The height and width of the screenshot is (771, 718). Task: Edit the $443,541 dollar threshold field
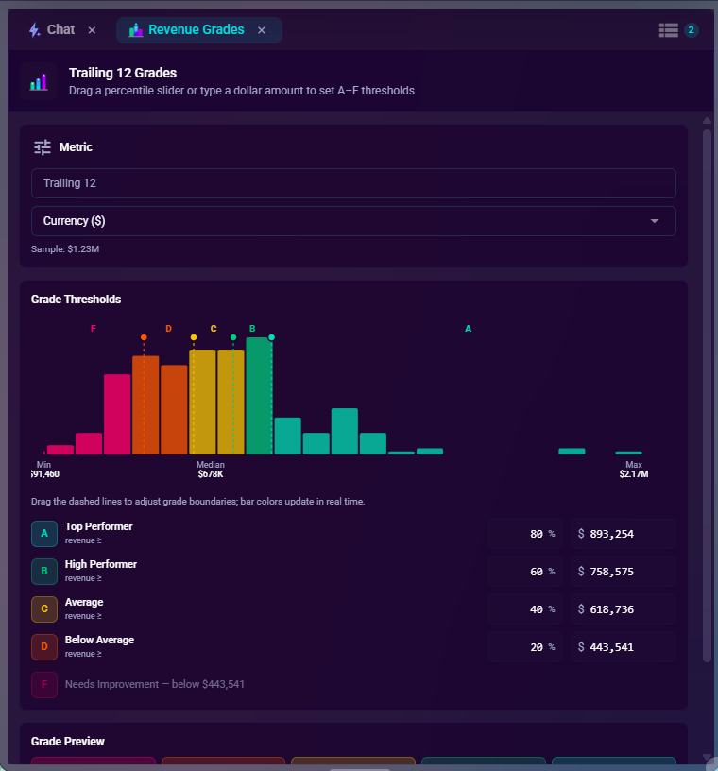[x=624, y=647]
